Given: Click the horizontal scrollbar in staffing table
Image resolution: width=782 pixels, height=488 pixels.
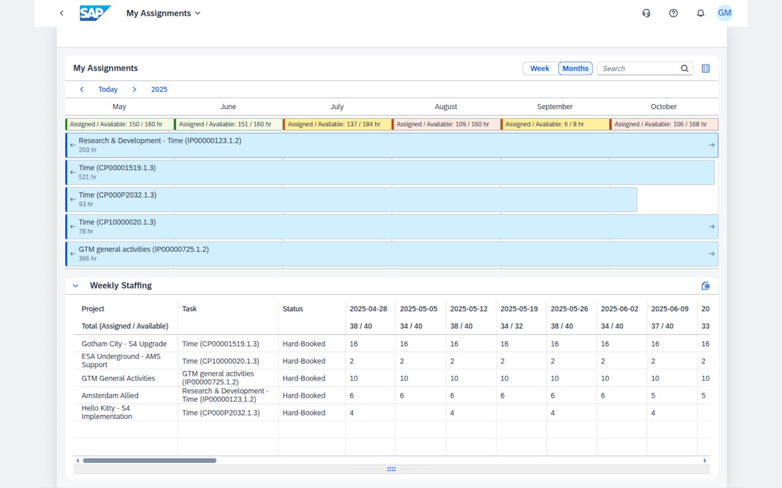Looking at the screenshot, I should (x=150, y=461).
